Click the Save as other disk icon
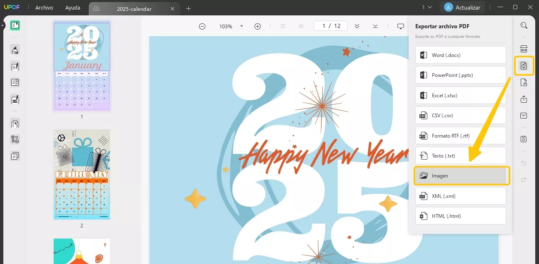 [x=524, y=139]
